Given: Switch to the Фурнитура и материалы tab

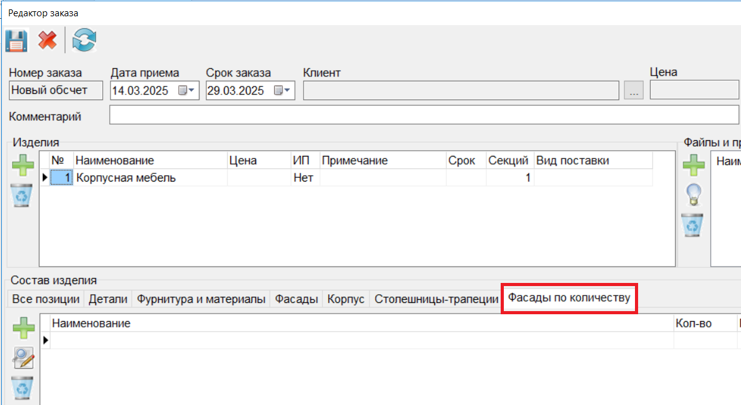Looking at the screenshot, I should 201,299.
